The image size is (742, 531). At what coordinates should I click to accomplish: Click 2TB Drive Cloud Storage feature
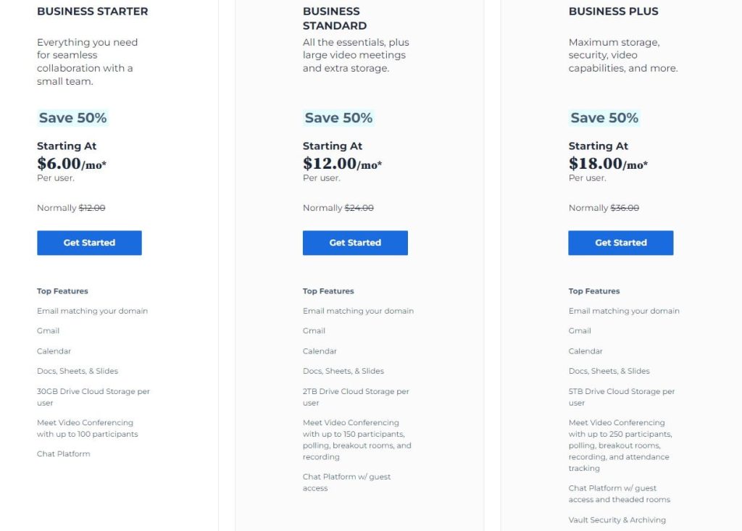click(x=356, y=397)
